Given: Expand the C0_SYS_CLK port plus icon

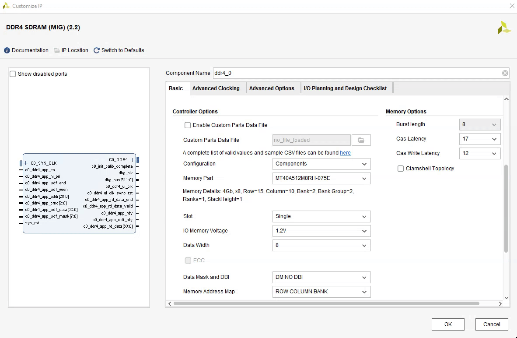Looking at the screenshot, I should (x=26, y=163).
